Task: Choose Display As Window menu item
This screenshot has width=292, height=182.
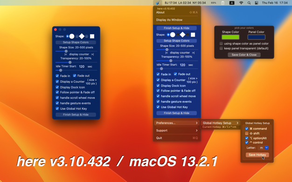Action: pyautogui.click(x=177, y=20)
